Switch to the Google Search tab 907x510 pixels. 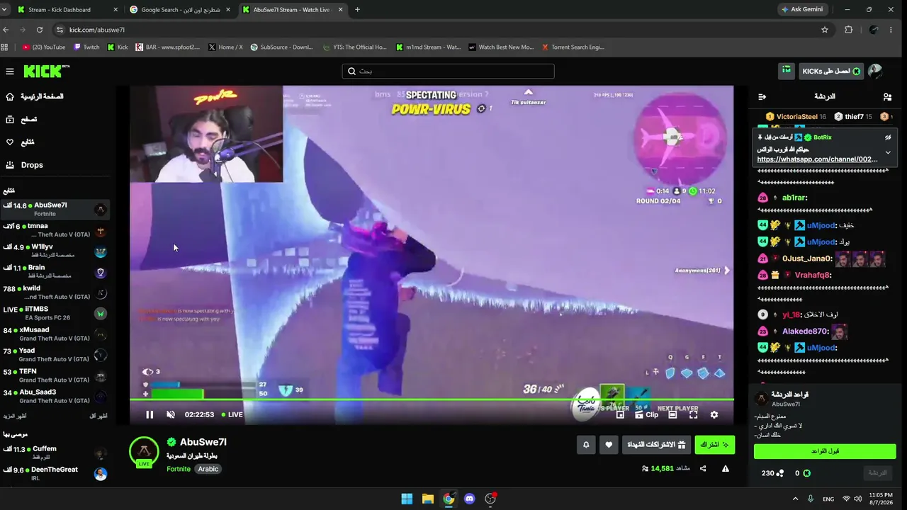pyautogui.click(x=179, y=10)
